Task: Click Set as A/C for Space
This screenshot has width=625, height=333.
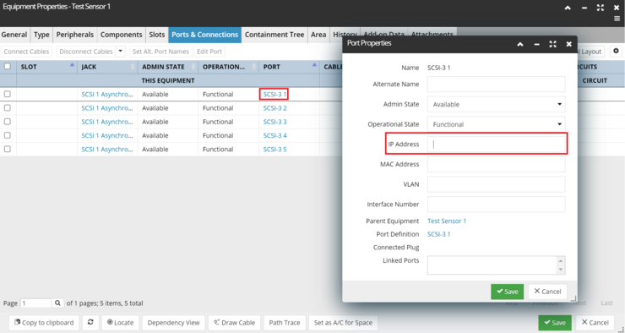Action: click(x=343, y=322)
